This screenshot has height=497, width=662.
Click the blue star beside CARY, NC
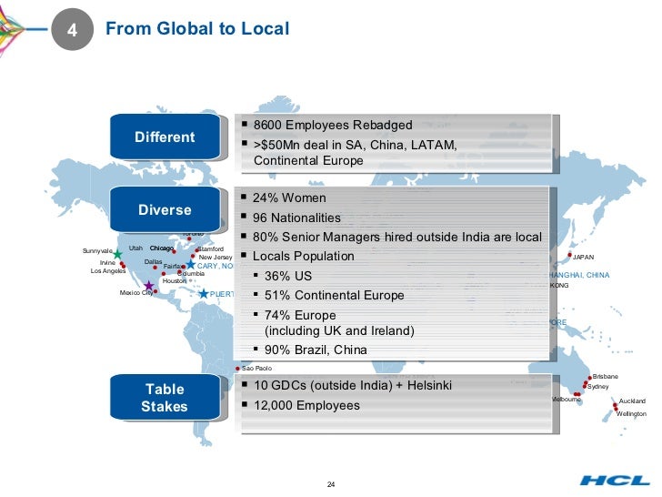(x=190, y=265)
